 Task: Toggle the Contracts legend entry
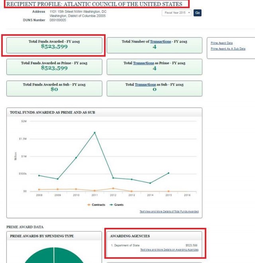(x=96, y=205)
